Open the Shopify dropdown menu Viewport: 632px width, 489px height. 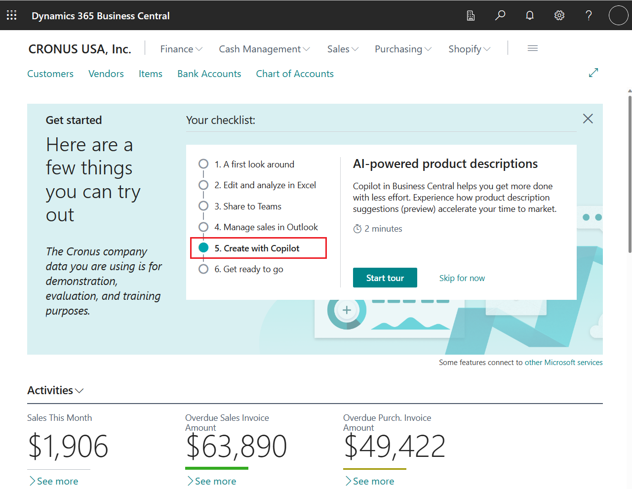(x=469, y=49)
